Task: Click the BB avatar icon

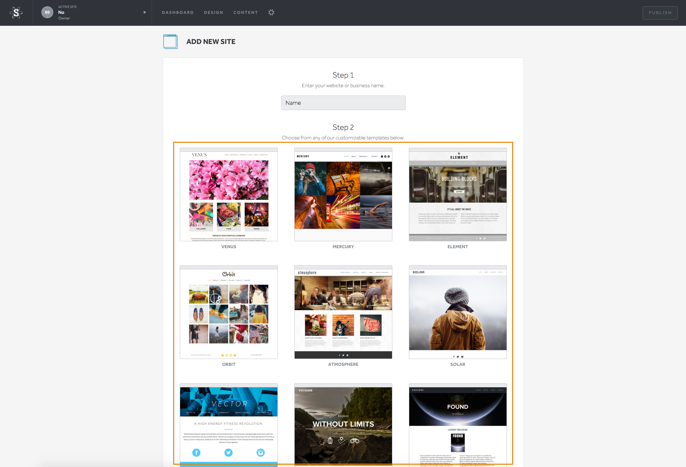Action: coord(47,12)
